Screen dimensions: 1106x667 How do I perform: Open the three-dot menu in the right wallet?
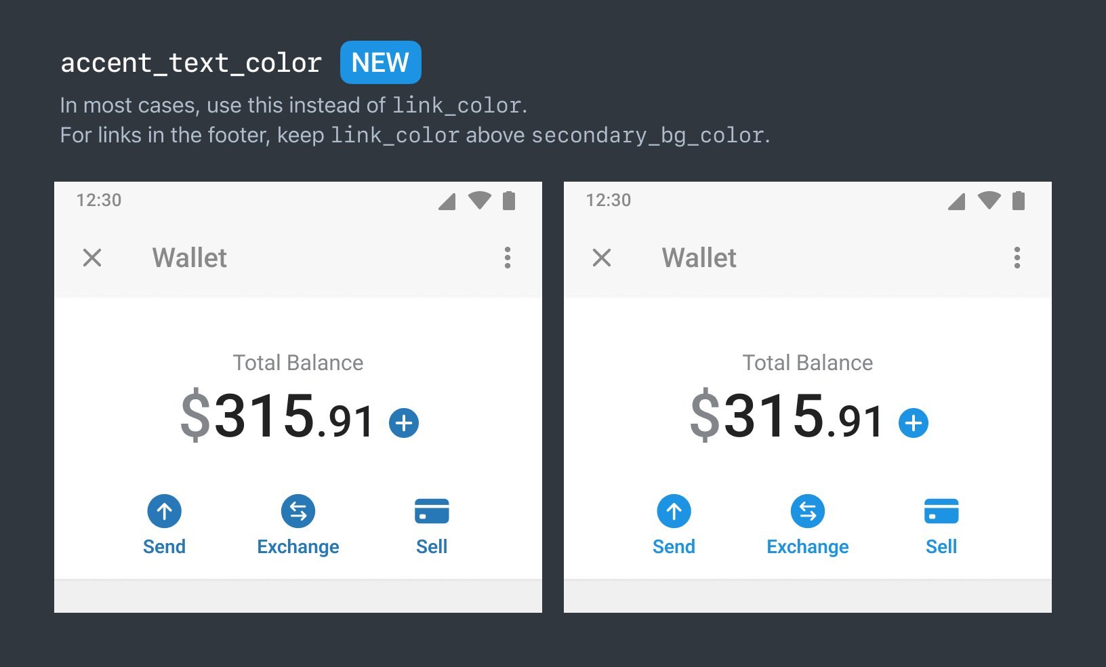pyautogui.click(x=1017, y=258)
